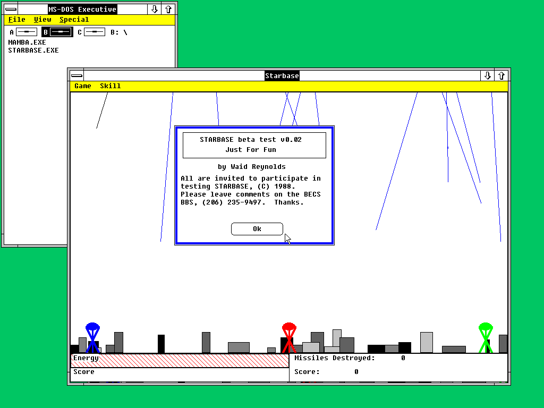
Task: Click the Missiles Destroyed counter
Action: pos(350,358)
